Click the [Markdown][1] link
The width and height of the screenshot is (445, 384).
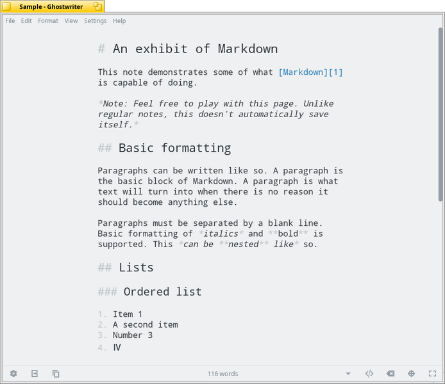point(310,72)
